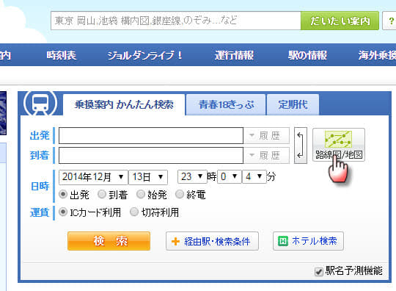Screen dimensions: 396x291
Task: Choose 切符利用 fare option
Action: (134, 212)
